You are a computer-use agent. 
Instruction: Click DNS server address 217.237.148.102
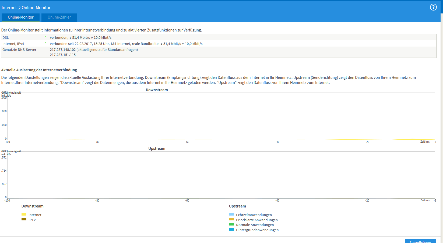[x=63, y=50]
